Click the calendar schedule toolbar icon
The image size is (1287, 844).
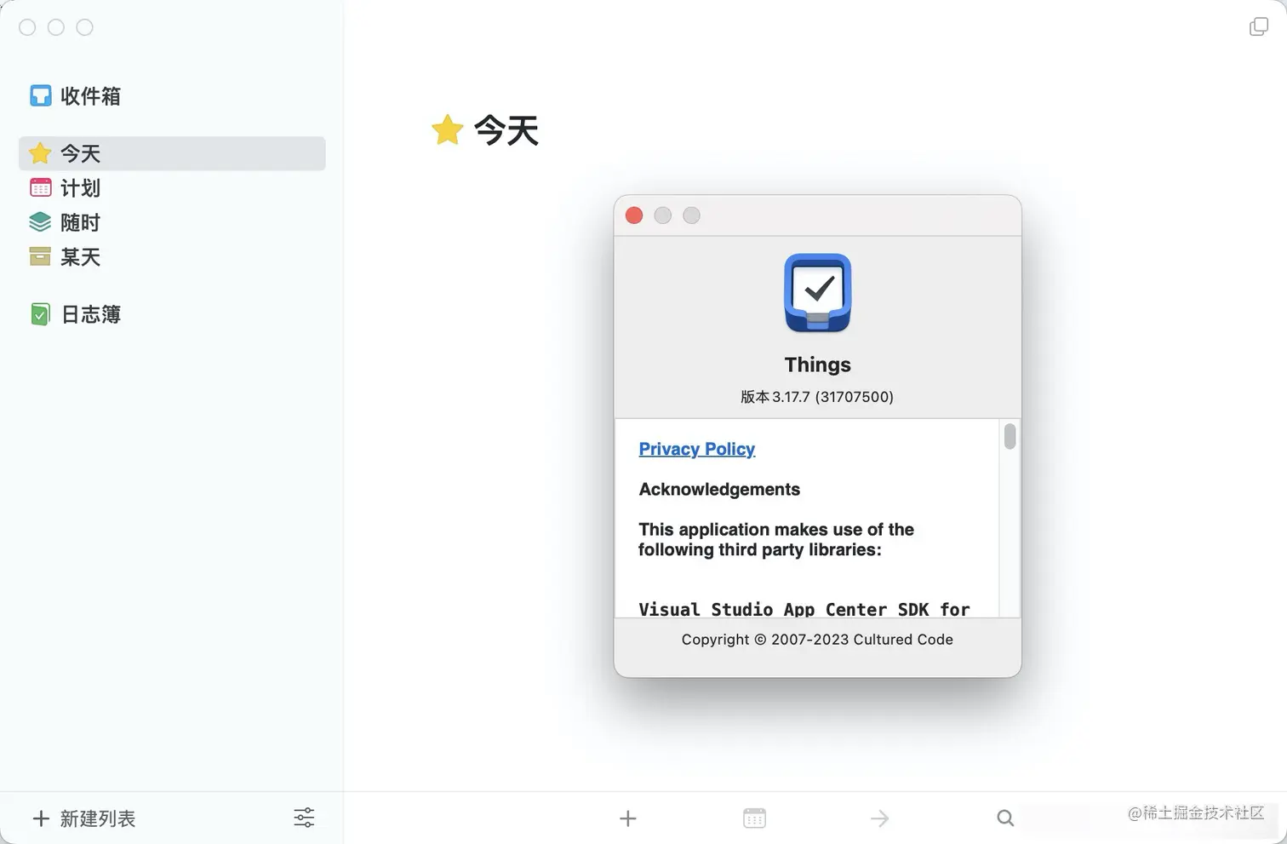(x=754, y=818)
